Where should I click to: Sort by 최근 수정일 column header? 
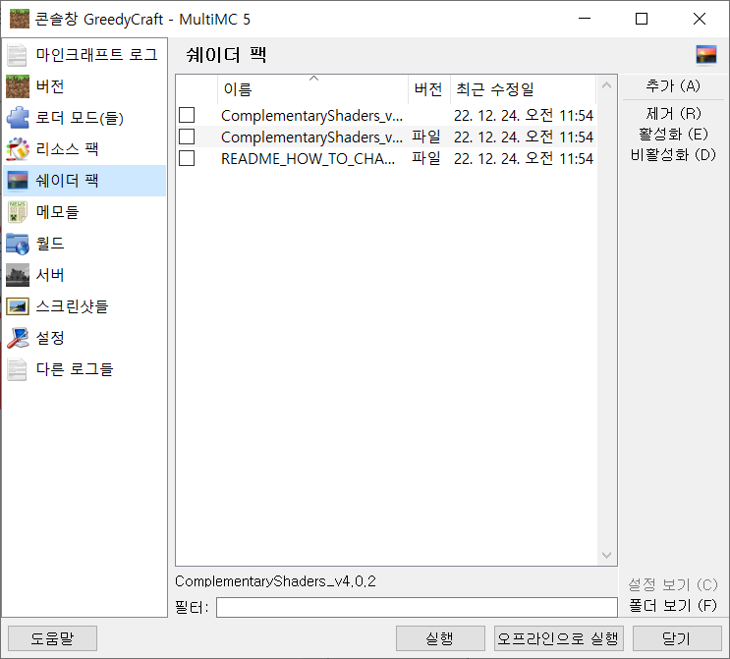coord(523,89)
